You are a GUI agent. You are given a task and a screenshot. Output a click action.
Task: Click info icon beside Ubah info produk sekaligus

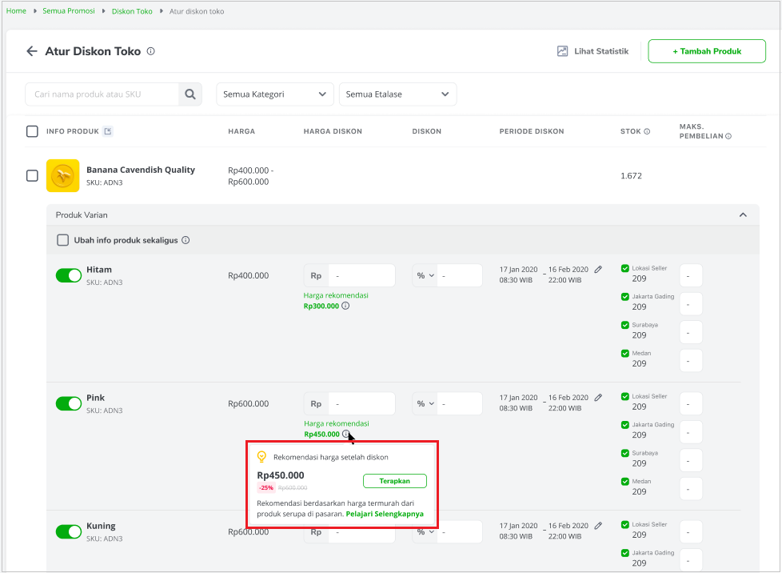click(x=186, y=240)
